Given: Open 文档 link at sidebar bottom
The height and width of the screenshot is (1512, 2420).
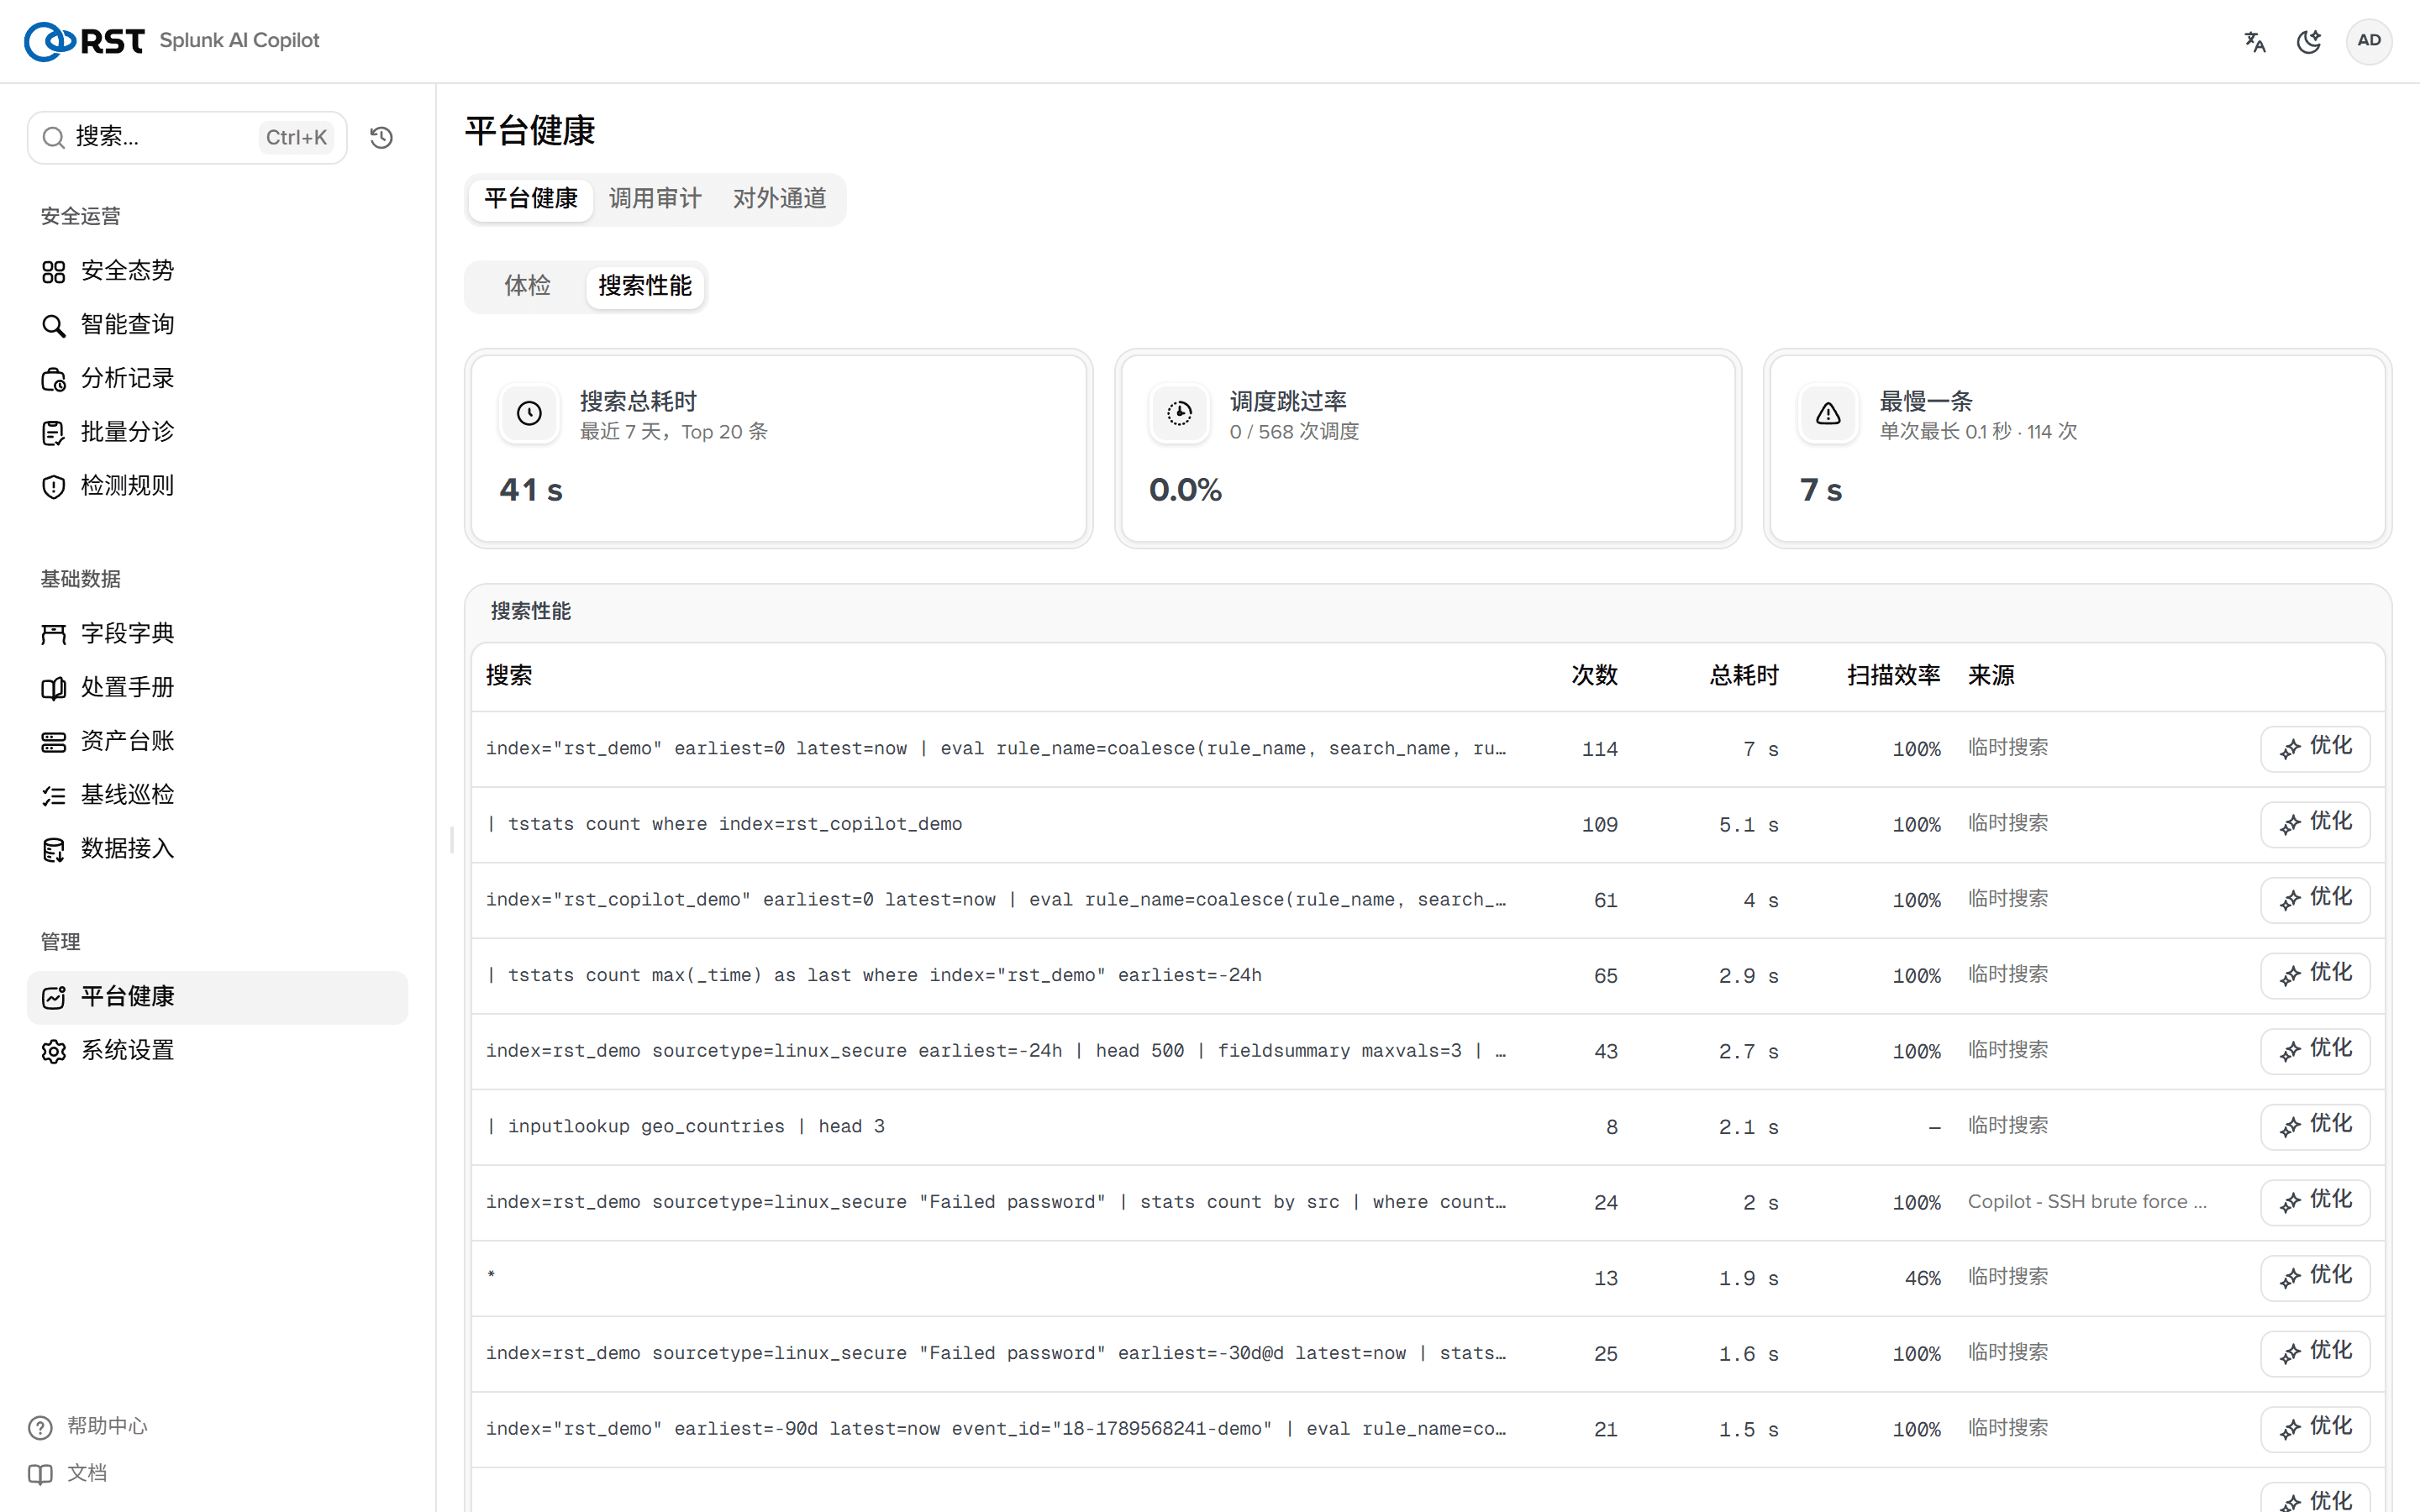Looking at the screenshot, I should click(68, 1473).
